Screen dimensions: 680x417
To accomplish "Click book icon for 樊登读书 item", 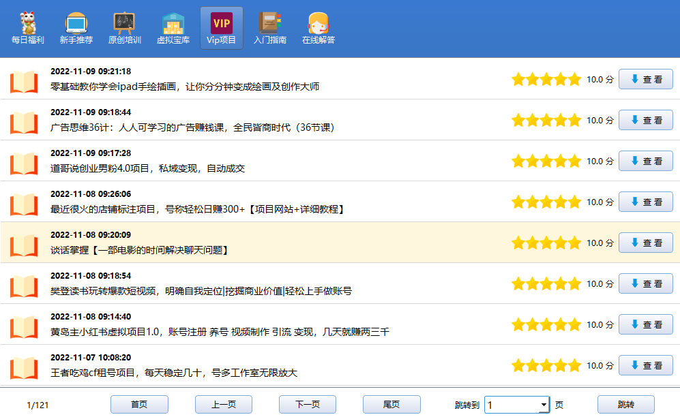I will click(x=24, y=286).
